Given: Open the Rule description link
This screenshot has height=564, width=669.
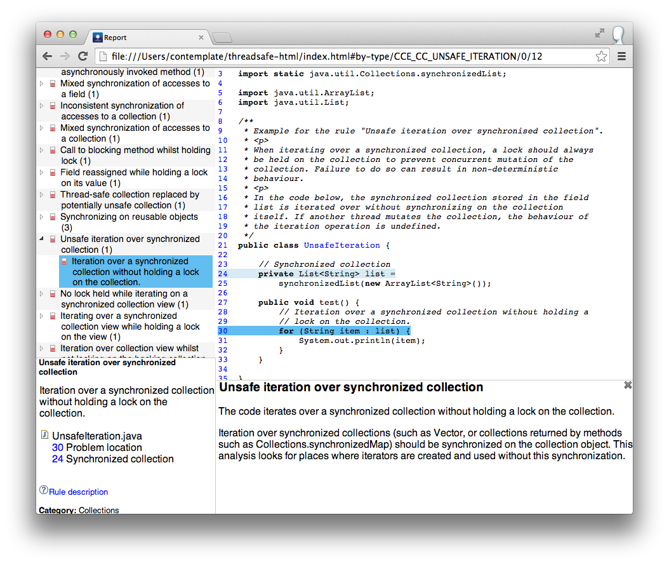Looking at the screenshot, I should point(79,492).
